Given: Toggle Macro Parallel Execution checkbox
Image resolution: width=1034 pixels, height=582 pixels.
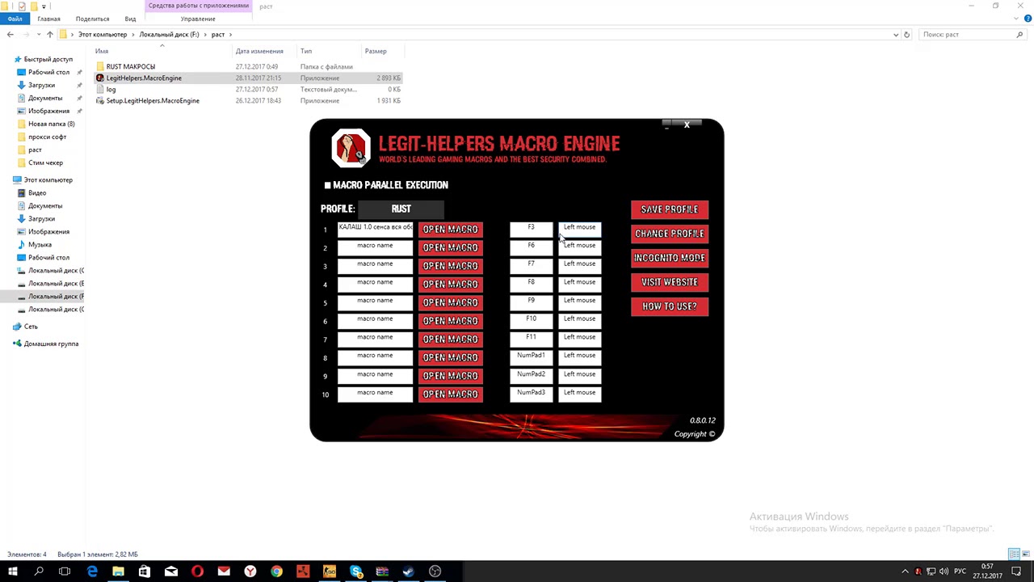Looking at the screenshot, I should click(x=328, y=185).
